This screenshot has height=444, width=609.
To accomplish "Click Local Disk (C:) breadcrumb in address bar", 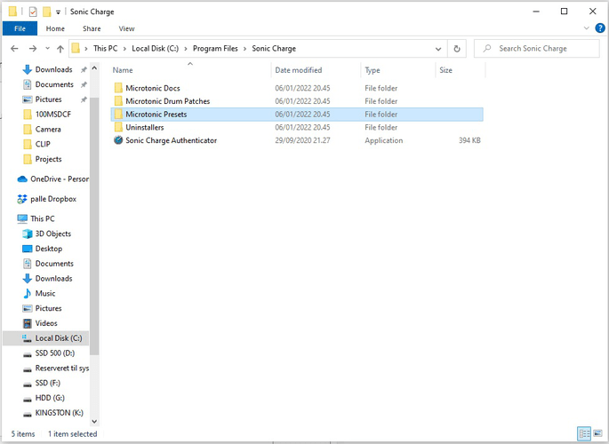I will 155,49.
